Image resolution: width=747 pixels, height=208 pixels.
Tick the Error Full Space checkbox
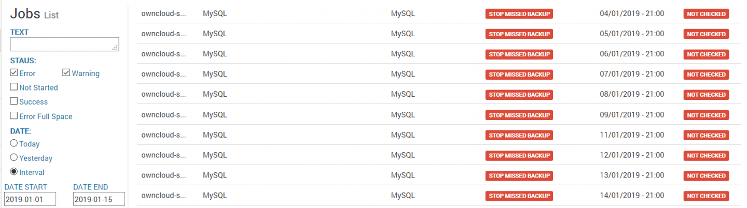click(x=14, y=116)
